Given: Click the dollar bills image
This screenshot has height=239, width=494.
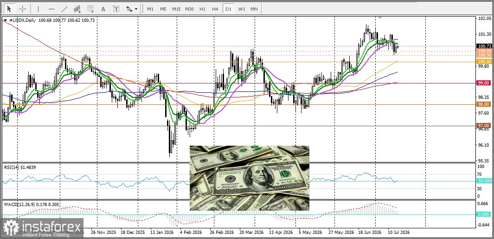Looking at the screenshot, I should pos(249,178).
